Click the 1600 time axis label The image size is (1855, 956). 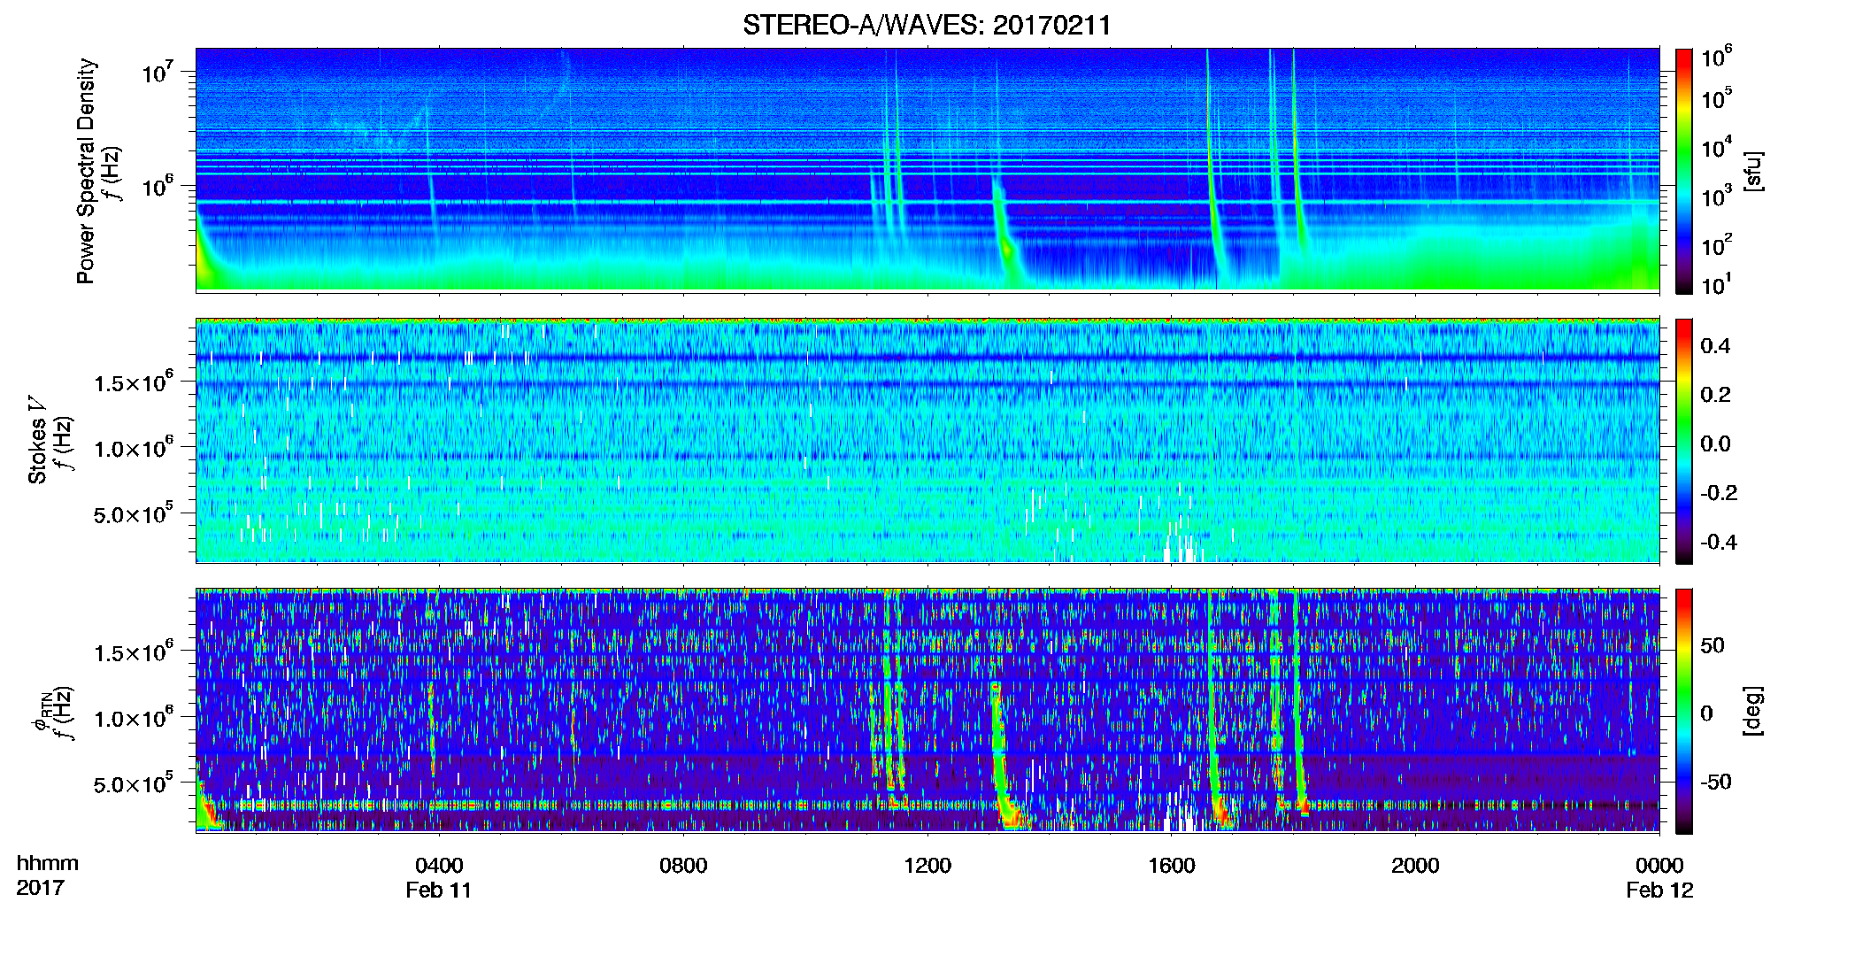pyautogui.click(x=1171, y=865)
